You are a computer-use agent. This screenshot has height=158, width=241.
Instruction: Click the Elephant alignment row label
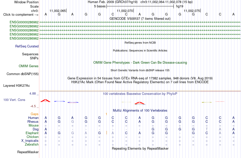[32, 133]
